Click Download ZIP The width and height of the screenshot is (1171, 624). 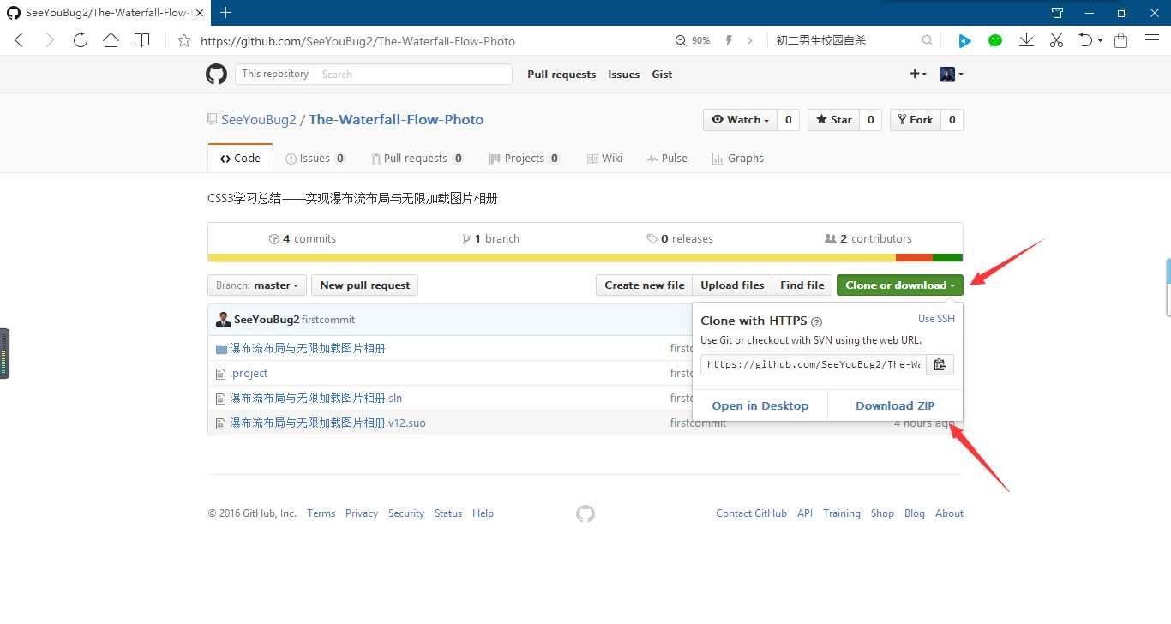(895, 406)
